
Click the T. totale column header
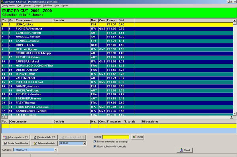pos(133,121)
